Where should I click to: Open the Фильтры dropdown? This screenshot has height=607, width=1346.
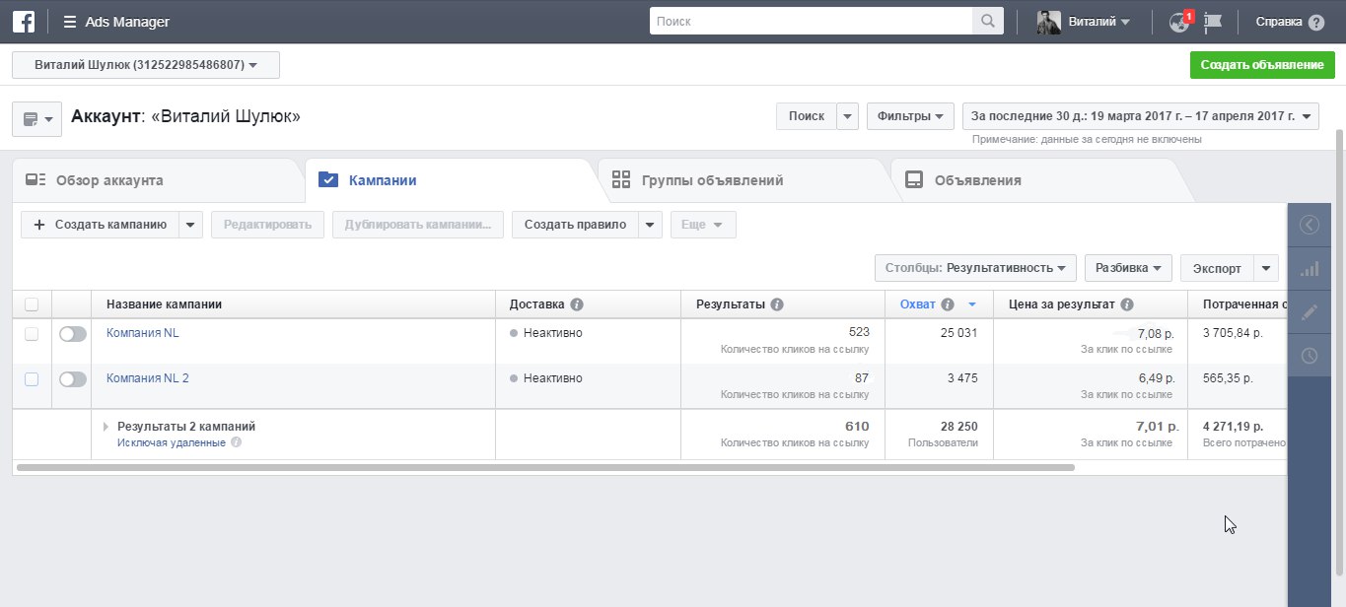[x=910, y=116]
